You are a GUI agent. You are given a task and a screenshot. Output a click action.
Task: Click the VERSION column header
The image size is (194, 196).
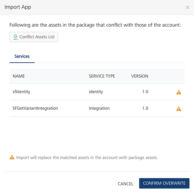(x=140, y=76)
